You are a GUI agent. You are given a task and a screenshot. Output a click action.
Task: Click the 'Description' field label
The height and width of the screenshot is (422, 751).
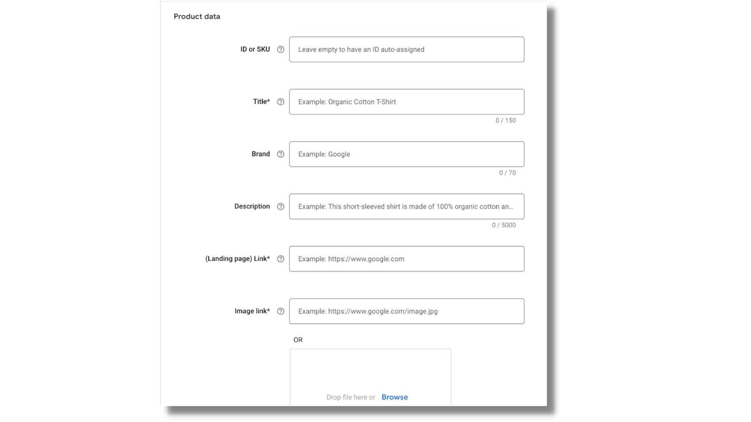coord(252,206)
